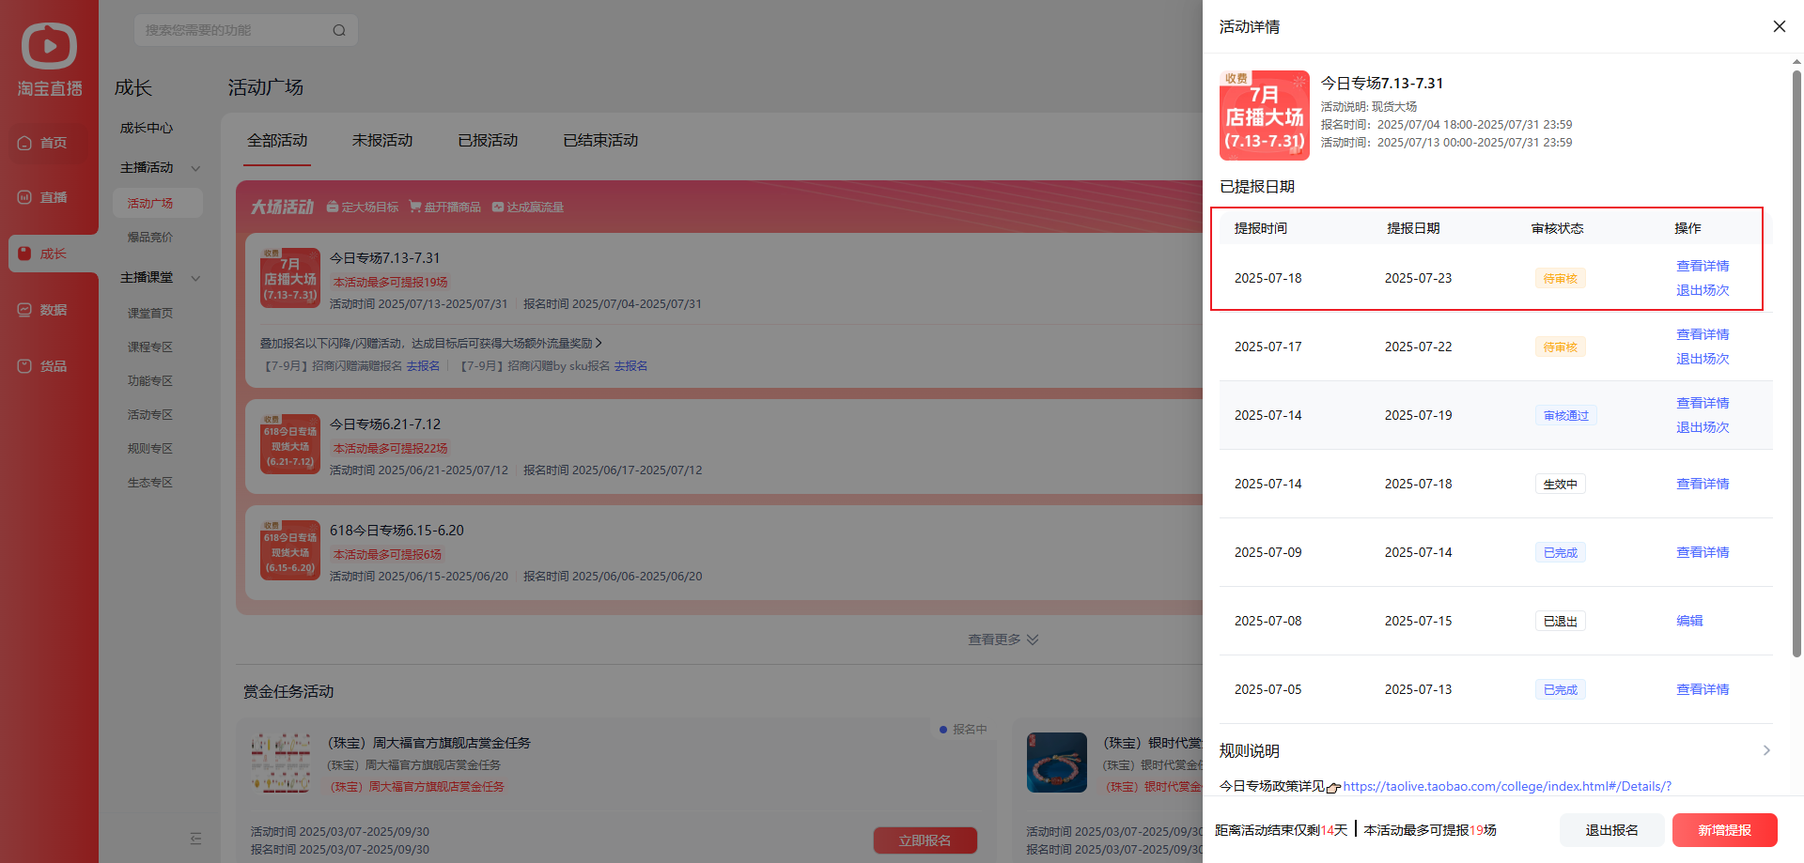Click the 退出报名 button
This screenshot has height=863, width=1804.
pos(1611,830)
